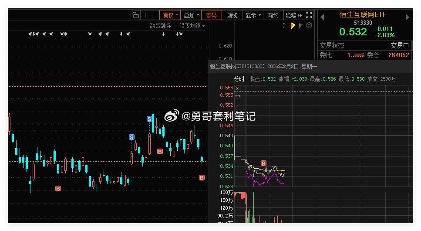Select the 分时 tab in popup
Image resolution: width=421 pixels, height=231 pixels.
pos(239,79)
